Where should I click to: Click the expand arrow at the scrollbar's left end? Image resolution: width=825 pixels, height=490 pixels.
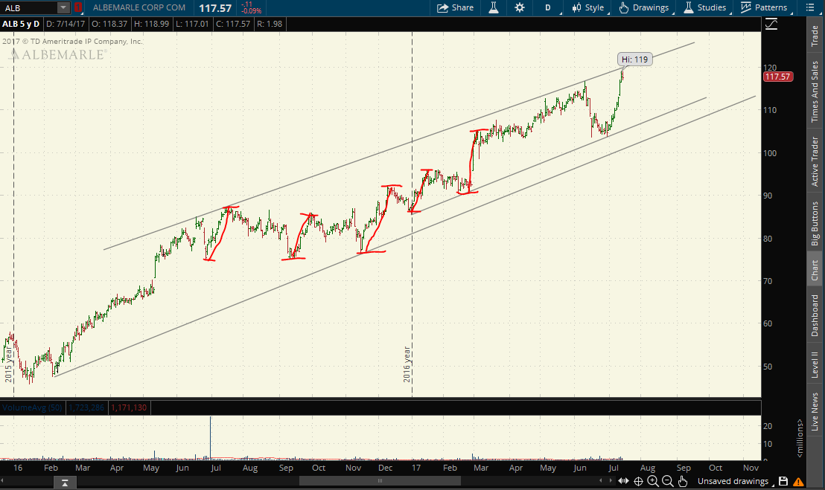(65, 482)
